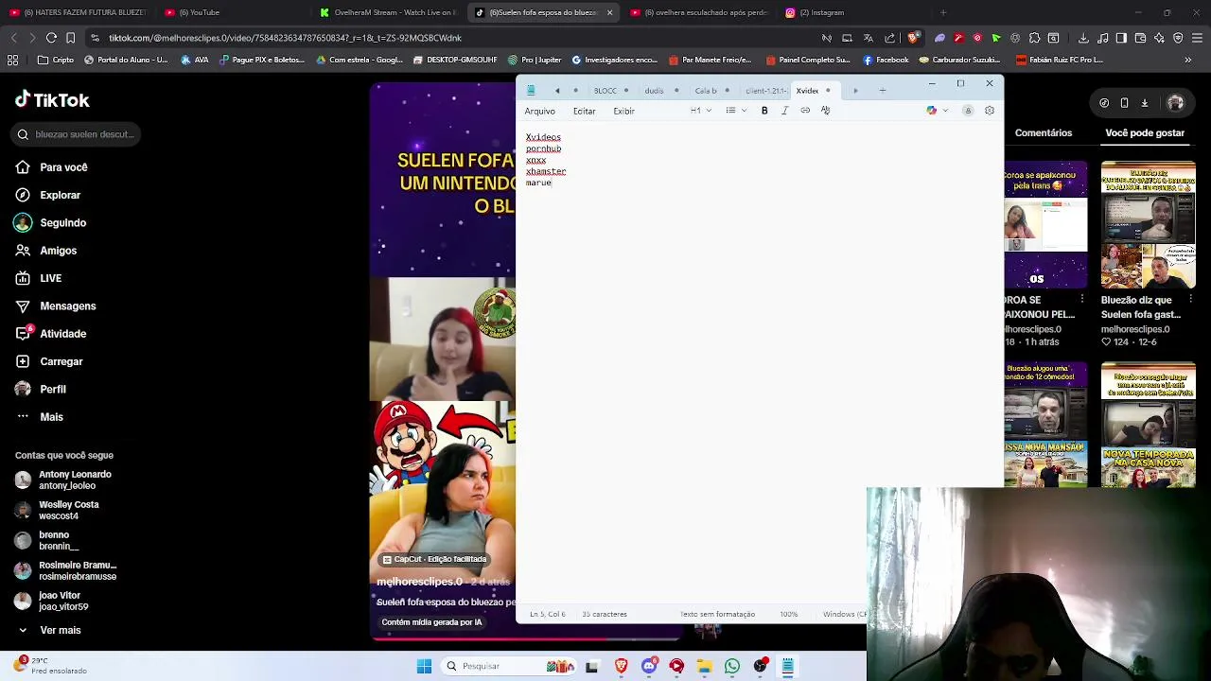Show hidden bookmarks overflow chevron
1211x681 pixels.
point(1187,60)
